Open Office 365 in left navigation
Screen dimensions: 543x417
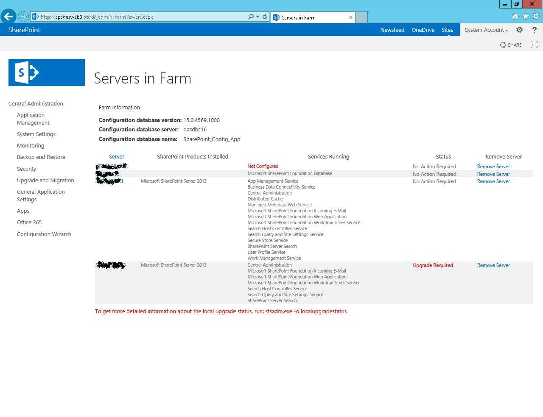[x=29, y=222]
